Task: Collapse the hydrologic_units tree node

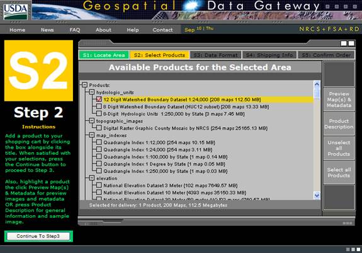Action: (x=92, y=92)
